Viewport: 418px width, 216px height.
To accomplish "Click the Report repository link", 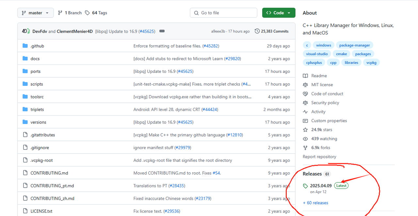I will [x=319, y=157].
